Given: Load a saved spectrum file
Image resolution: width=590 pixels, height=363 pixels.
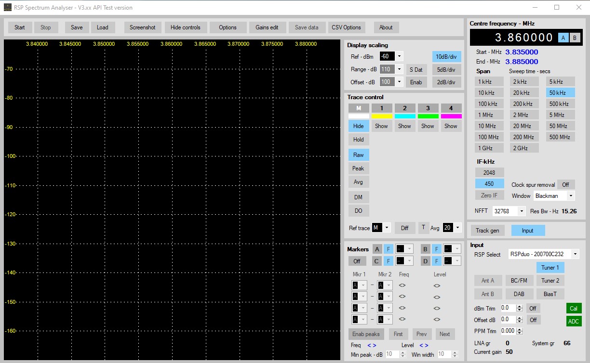Looking at the screenshot, I should point(103,27).
